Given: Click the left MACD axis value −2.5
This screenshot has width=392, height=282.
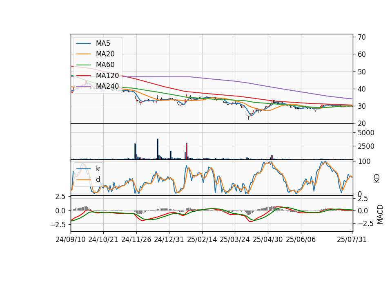Looking at the screenshot, I should (58, 225).
